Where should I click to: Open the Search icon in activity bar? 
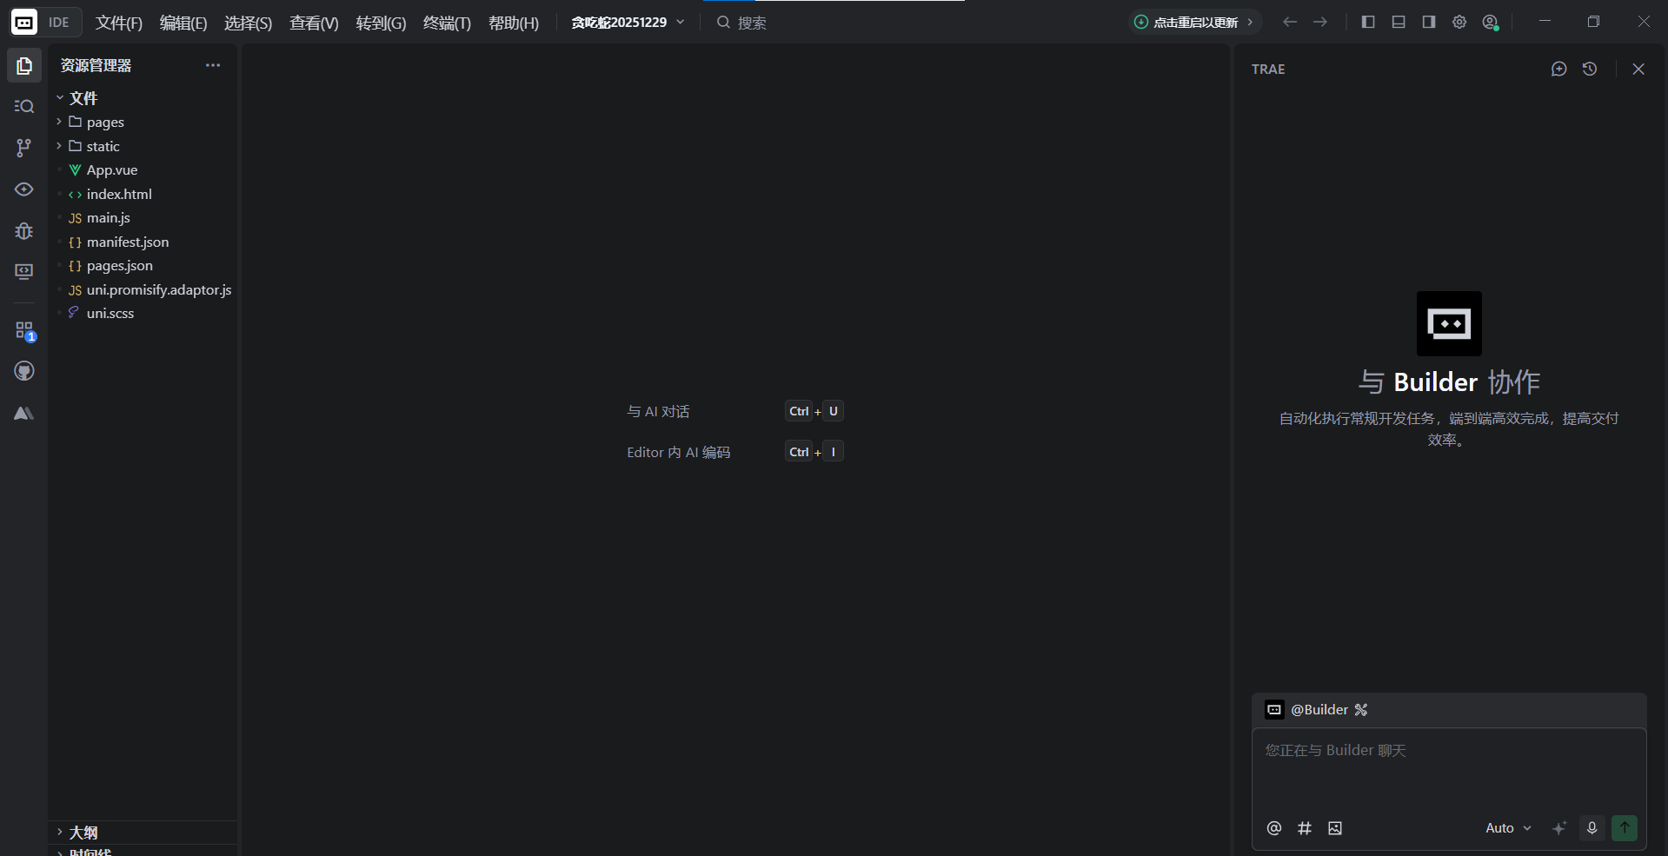[23, 106]
